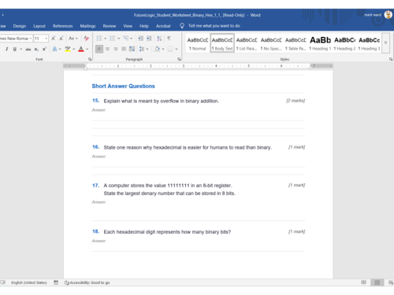Open the Acrobat tab
This screenshot has width=394, height=295.
tap(163, 26)
